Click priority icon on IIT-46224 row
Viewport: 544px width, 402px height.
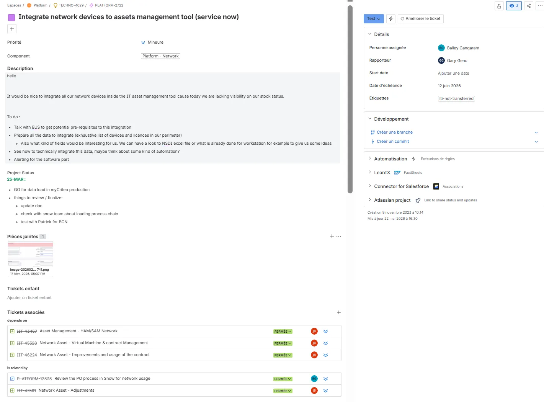click(x=325, y=355)
